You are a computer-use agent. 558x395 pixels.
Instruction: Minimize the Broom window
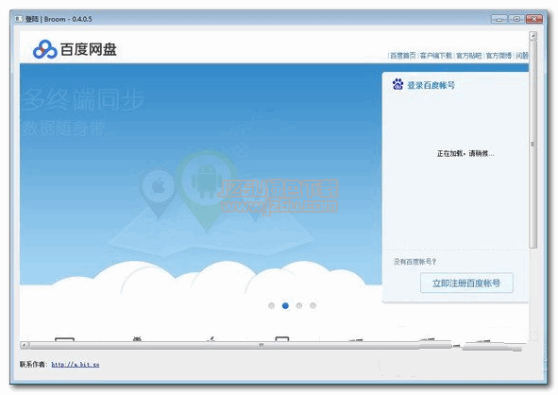[x=499, y=19]
